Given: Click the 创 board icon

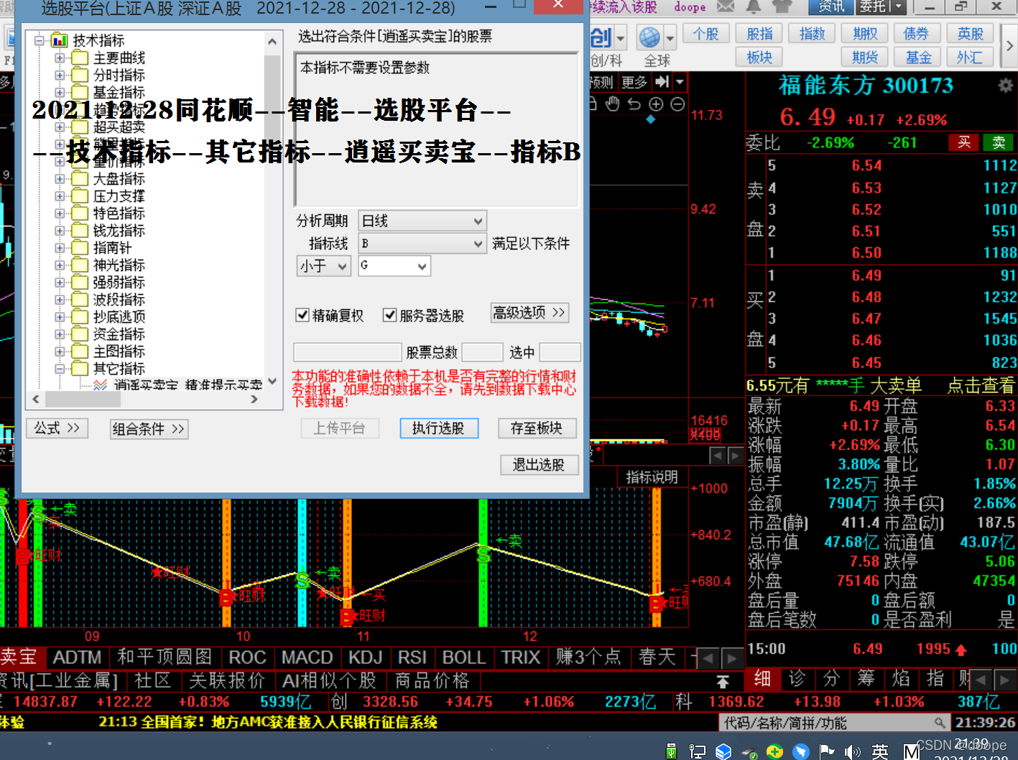Looking at the screenshot, I should (x=601, y=37).
